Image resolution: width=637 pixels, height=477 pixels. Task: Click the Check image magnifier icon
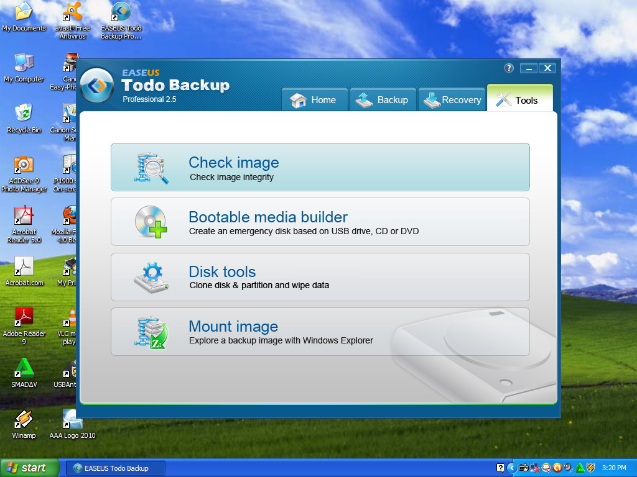151,168
